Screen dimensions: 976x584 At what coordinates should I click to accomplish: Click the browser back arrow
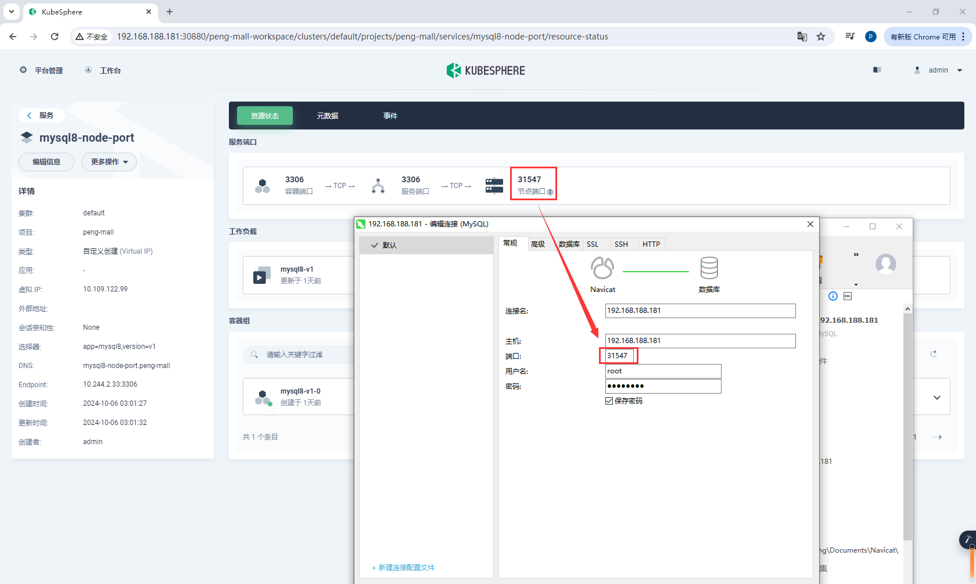click(13, 37)
